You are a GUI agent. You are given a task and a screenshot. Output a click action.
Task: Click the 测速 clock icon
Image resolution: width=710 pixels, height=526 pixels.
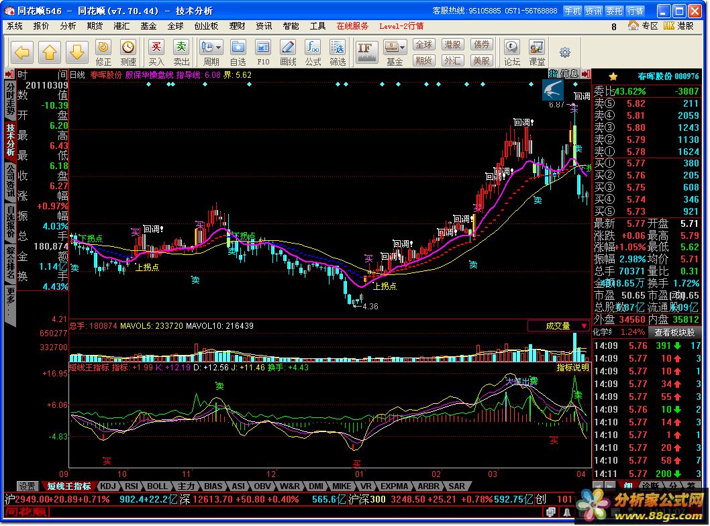click(x=128, y=52)
